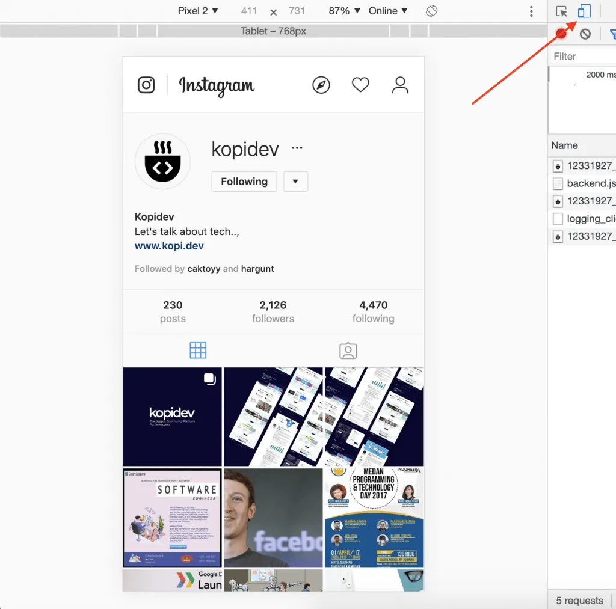This screenshot has width=616, height=609.
Task: Toggle the device toolbar icon
Action: pyautogui.click(x=584, y=11)
